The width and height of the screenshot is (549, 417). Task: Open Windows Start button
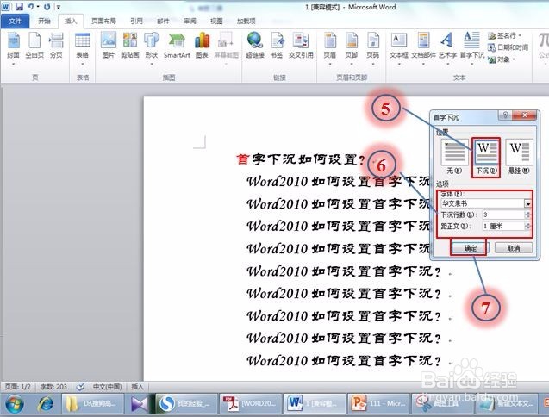click(15, 404)
